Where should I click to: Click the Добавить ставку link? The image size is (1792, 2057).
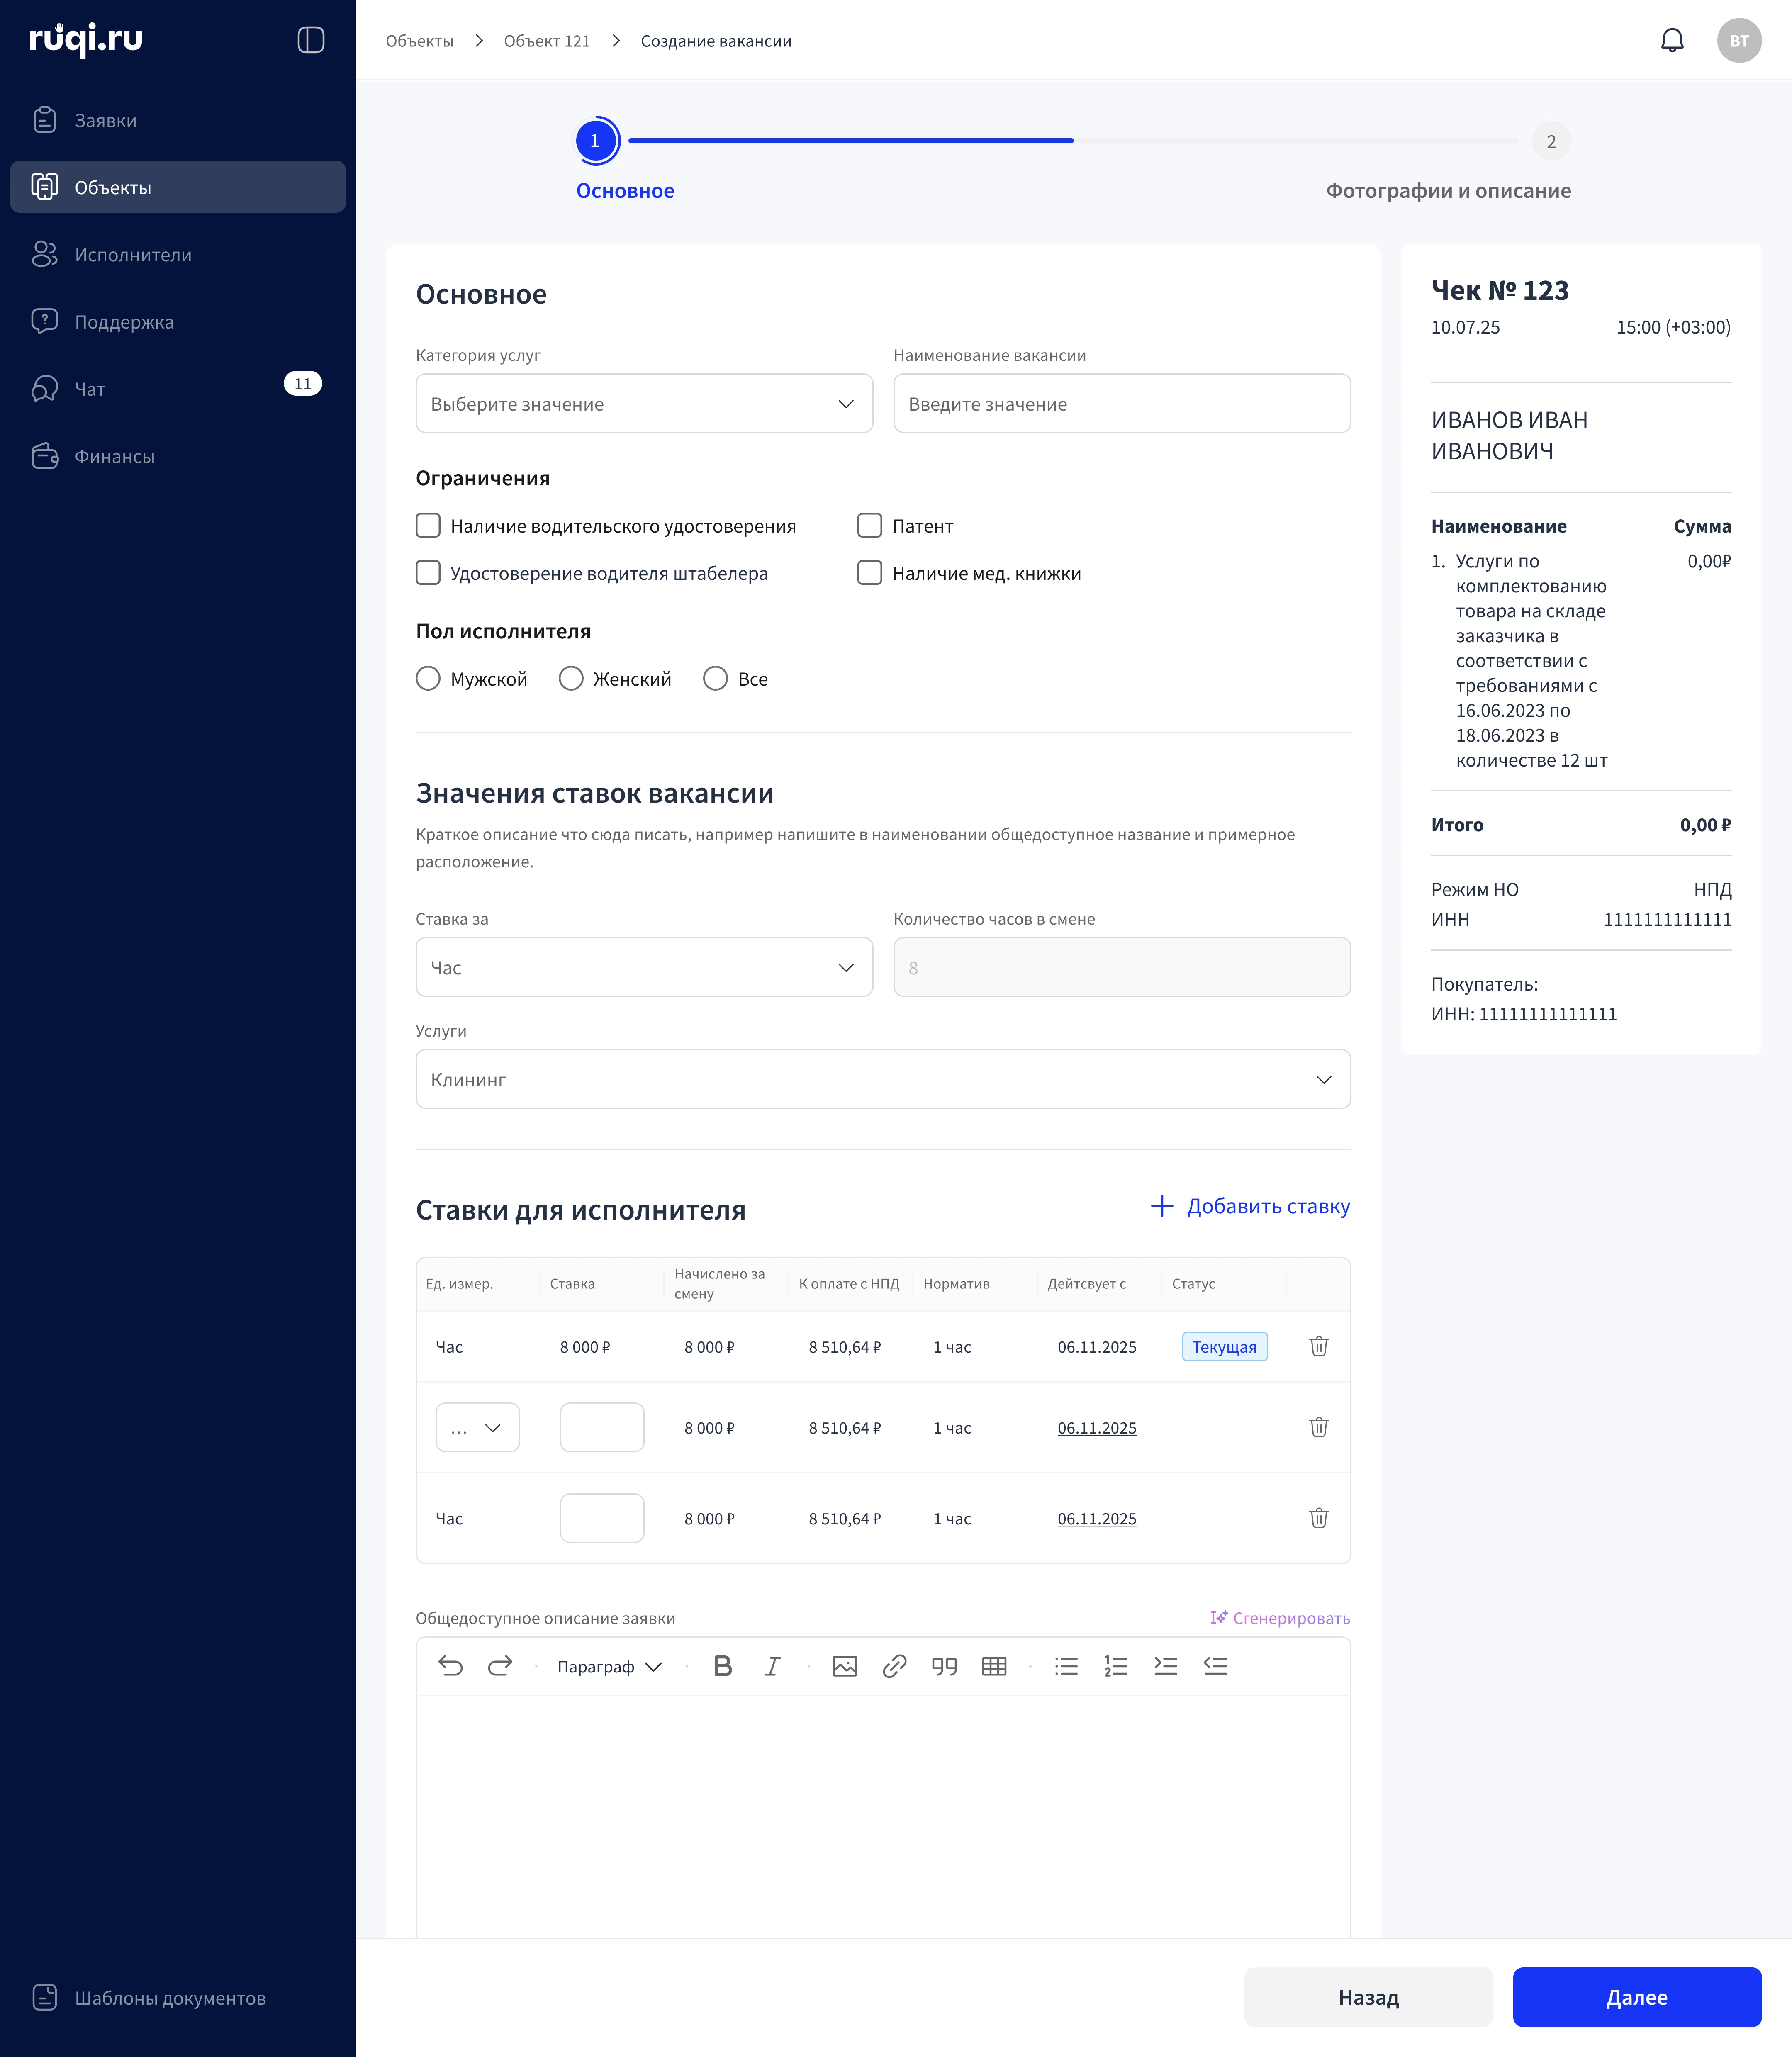pyautogui.click(x=1250, y=1207)
